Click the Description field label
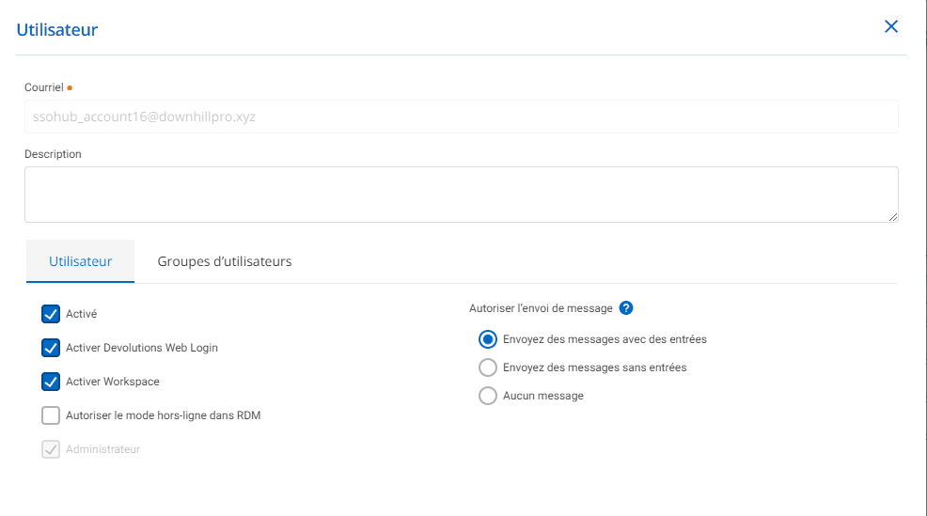Screen dimensions: 927x516 click(x=53, y=154)
